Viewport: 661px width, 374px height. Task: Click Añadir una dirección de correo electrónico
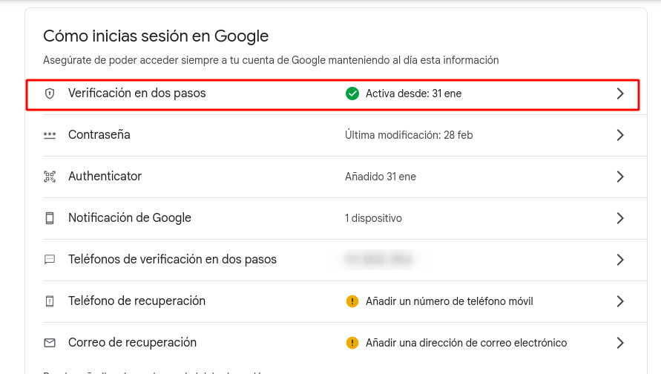pyautogui.click(x=466, y=343)
